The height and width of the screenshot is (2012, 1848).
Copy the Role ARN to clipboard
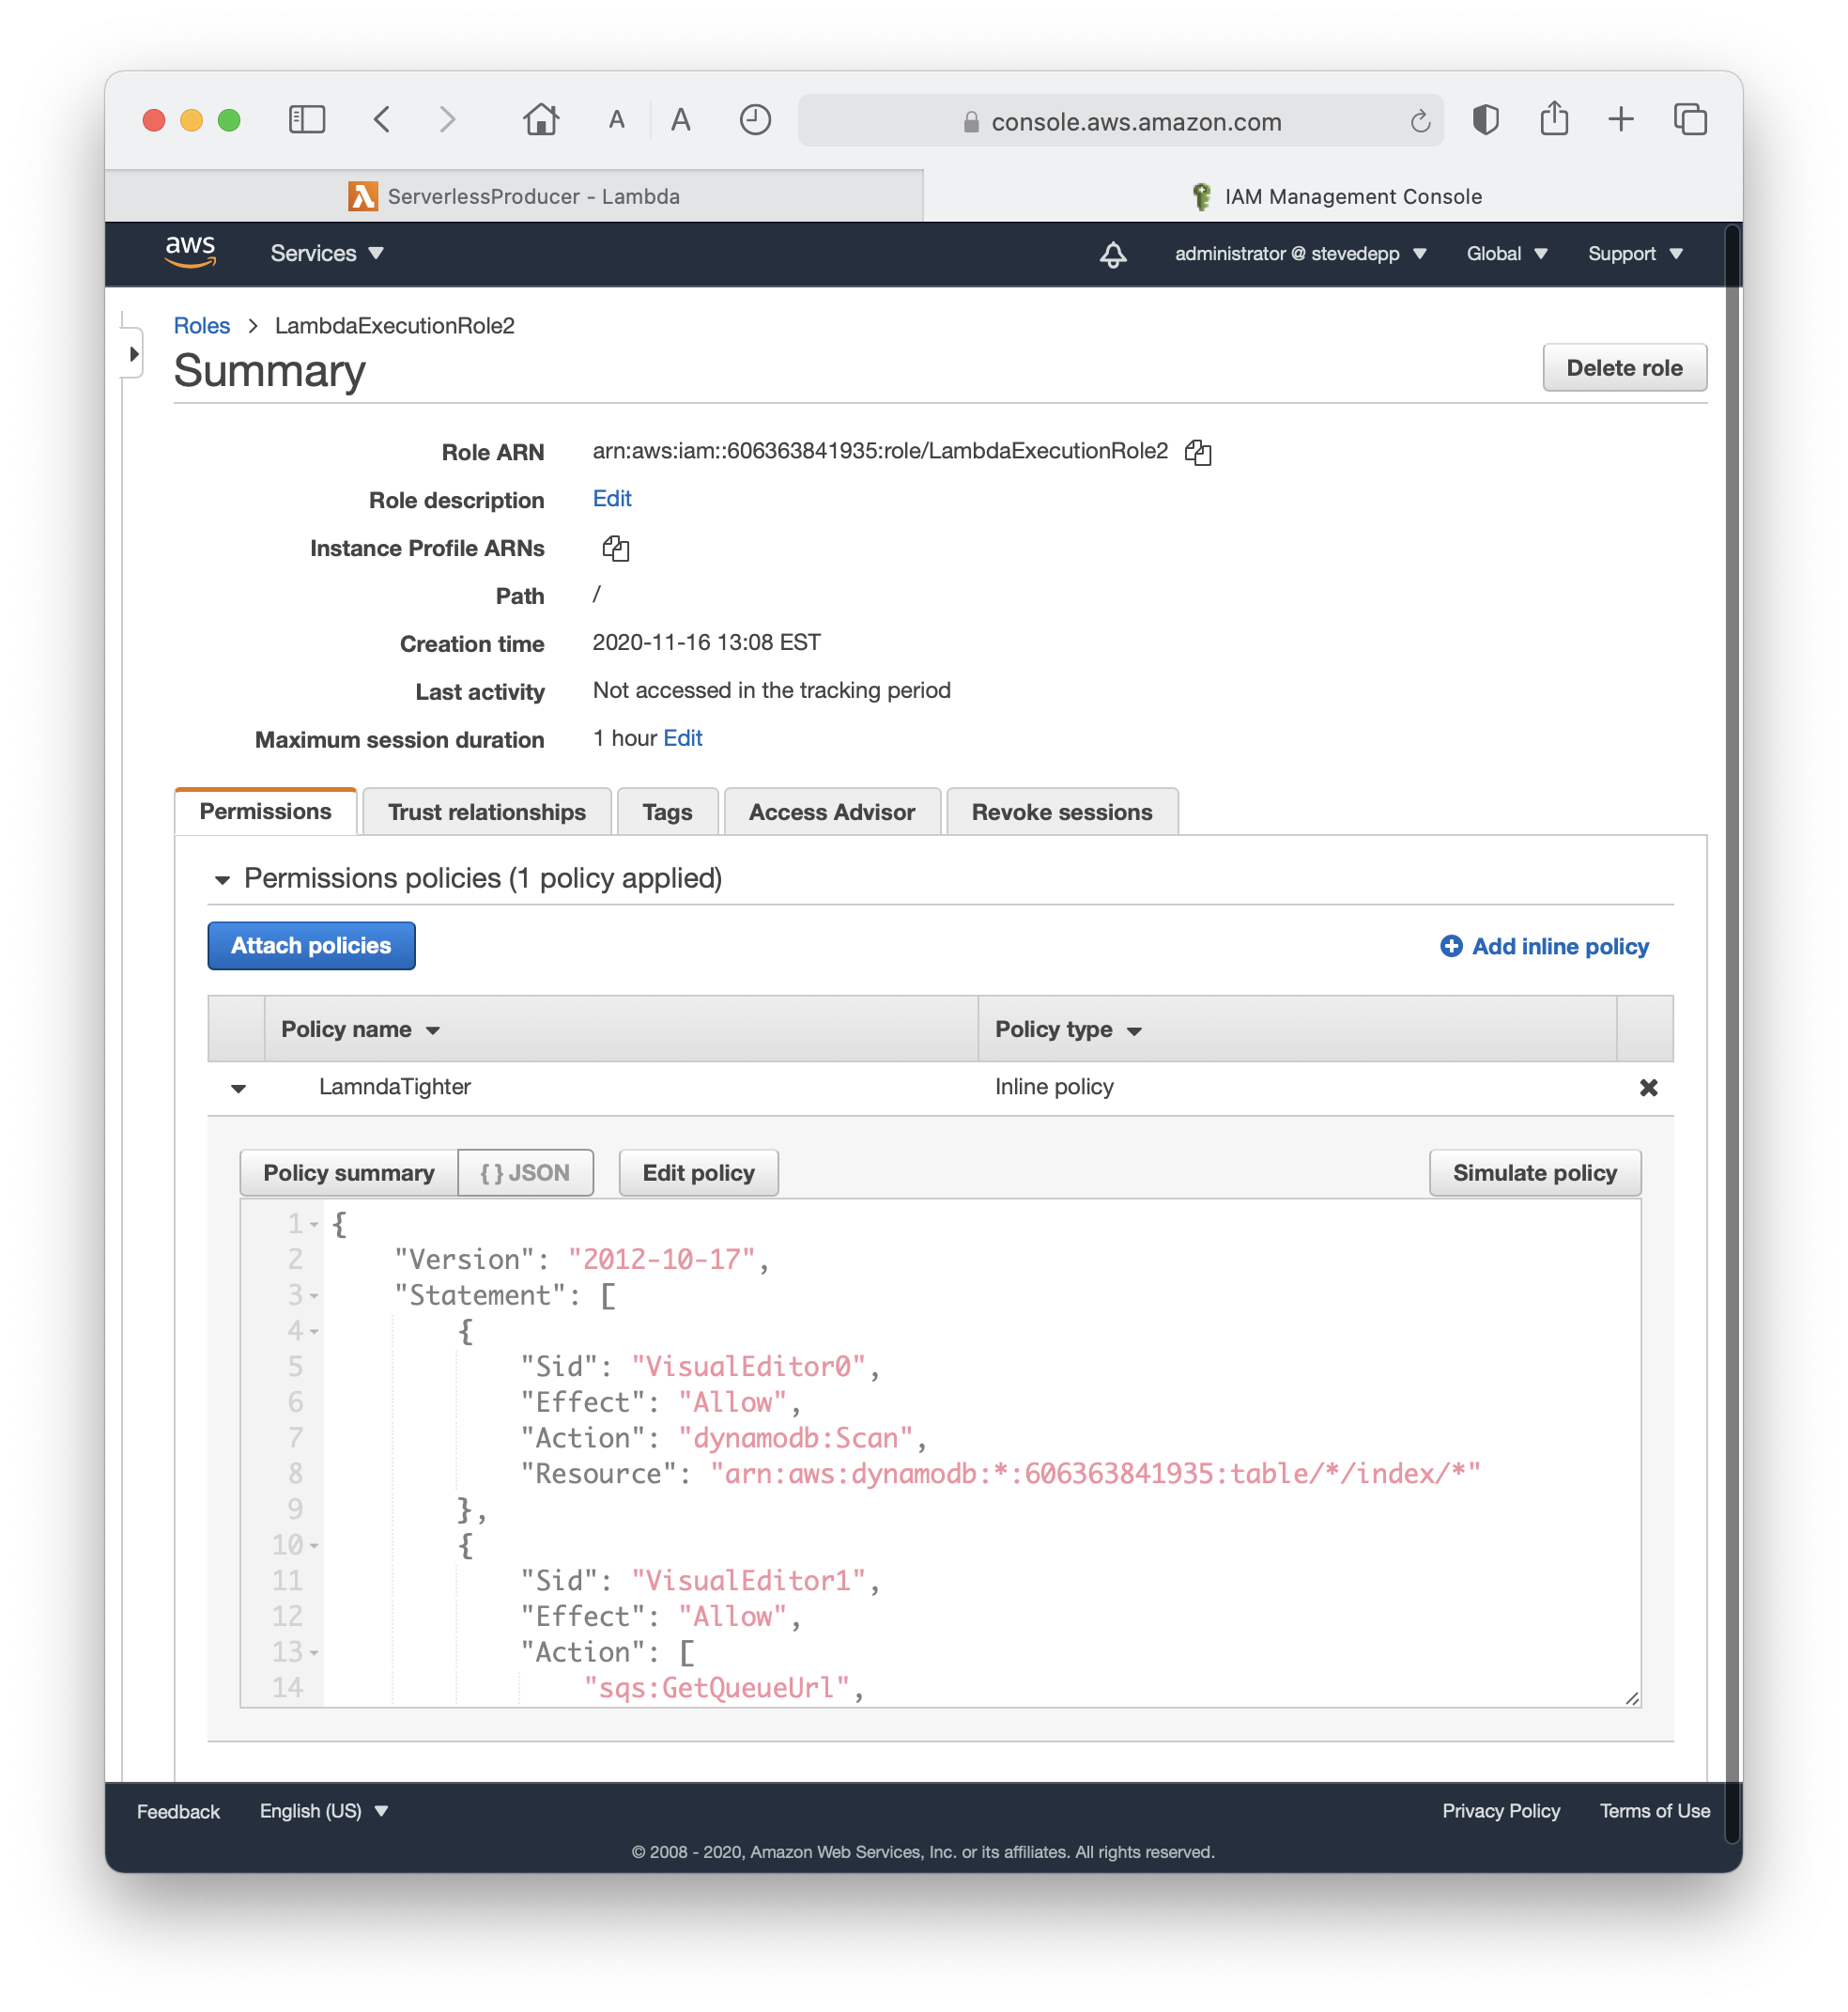(1198, 452)
